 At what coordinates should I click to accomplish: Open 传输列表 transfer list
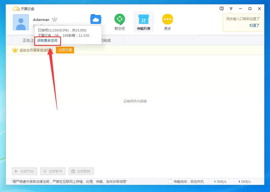pos(144,22)
